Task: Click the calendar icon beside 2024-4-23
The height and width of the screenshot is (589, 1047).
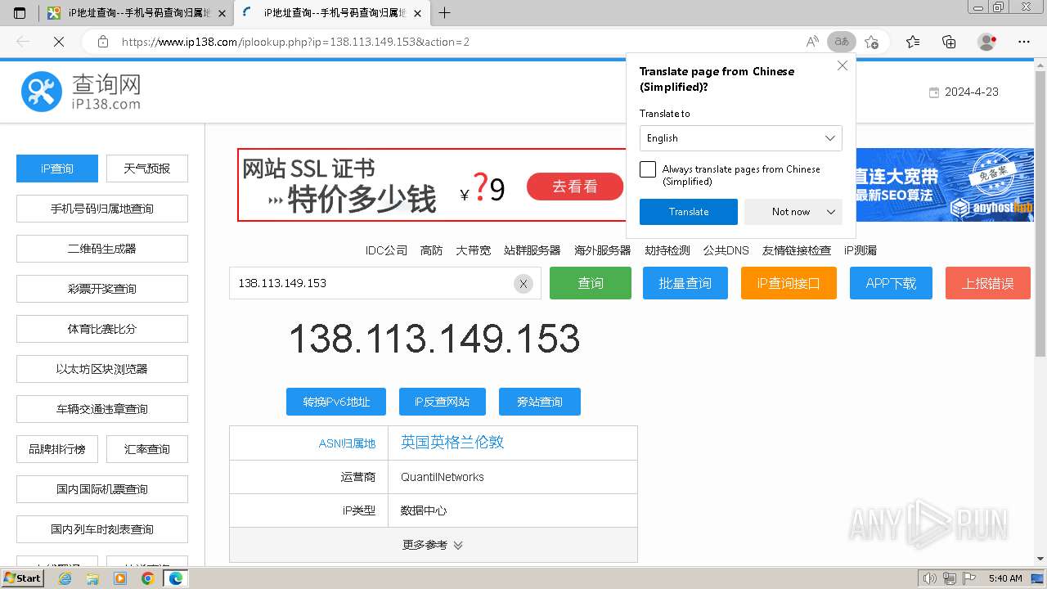Action: pyautogui.click(x=934, y=92)
